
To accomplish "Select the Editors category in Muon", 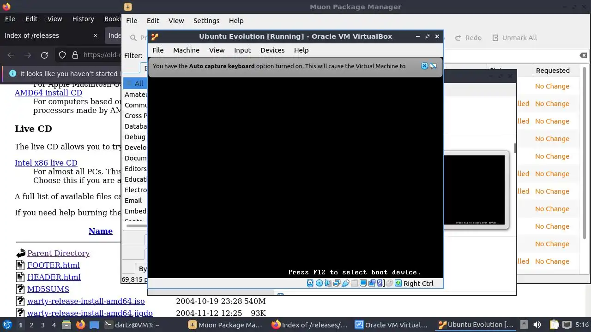I will click(x=135, y=169).
